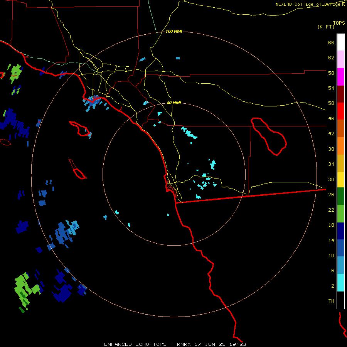The width and height of the screenshot is (347, 347).
Task: Click the '22' legend label
Action: point(331,210)
